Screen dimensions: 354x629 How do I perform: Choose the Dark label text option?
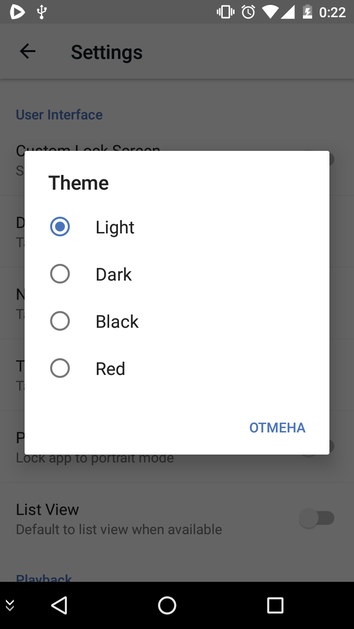point(114,274)
